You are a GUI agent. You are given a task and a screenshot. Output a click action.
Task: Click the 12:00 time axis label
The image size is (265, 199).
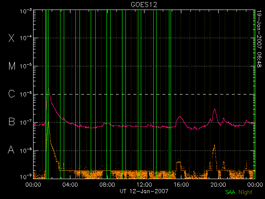tap(144, 184)
